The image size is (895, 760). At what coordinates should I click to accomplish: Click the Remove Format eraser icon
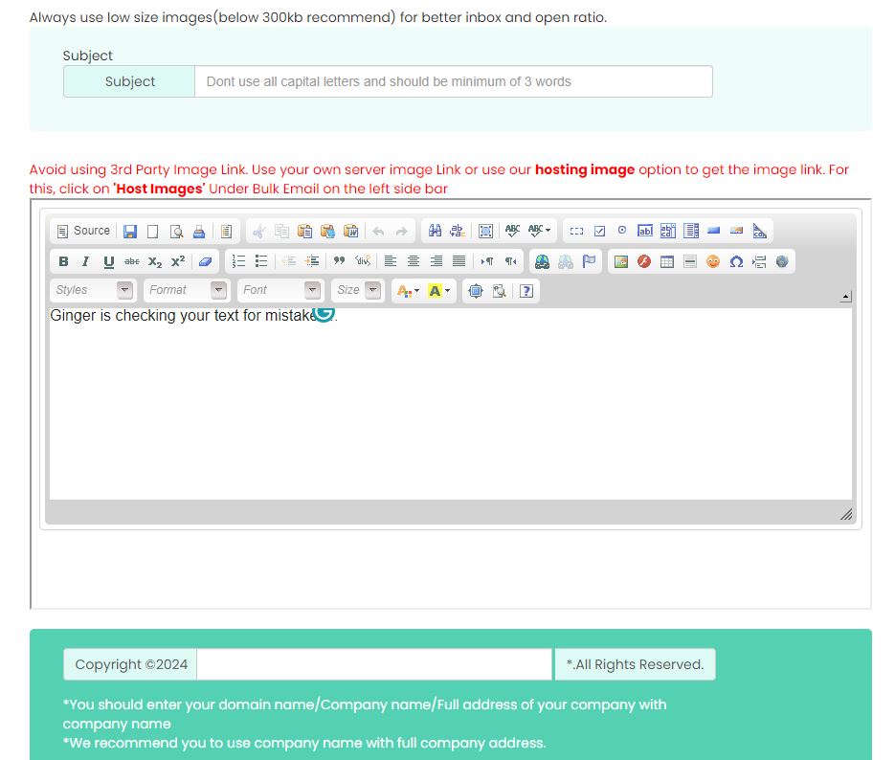[205, 261]
